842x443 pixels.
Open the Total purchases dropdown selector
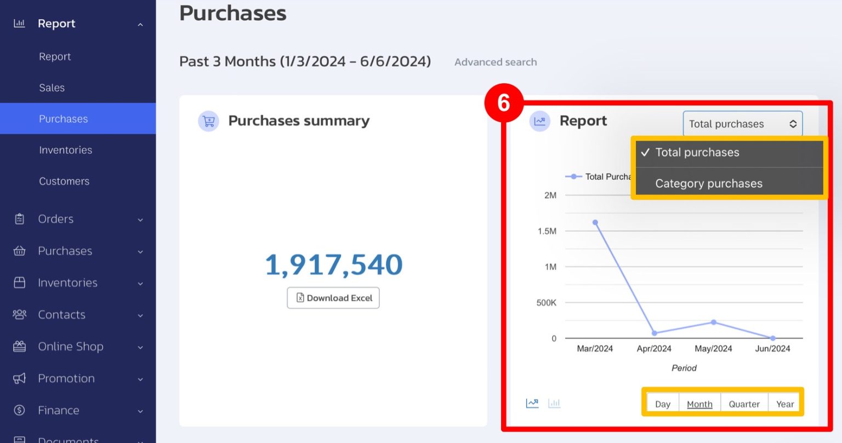tap(742, 124)
